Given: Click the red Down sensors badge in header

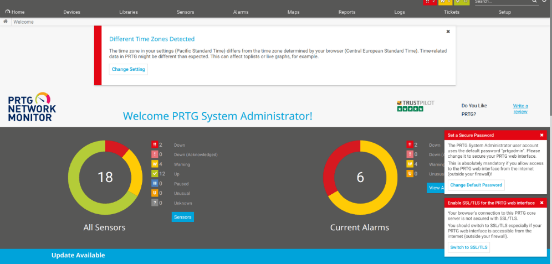Looking at the screenshot, I should pyautogui.click(x=430, y=2).
